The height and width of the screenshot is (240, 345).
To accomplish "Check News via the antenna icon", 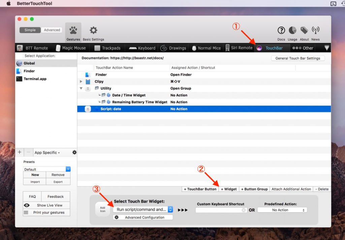I will point(315,31).
